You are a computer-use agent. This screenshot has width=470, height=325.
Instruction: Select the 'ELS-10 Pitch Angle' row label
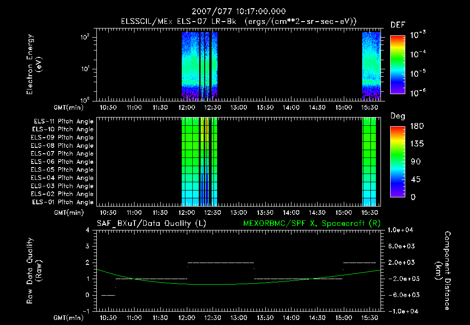62,129
